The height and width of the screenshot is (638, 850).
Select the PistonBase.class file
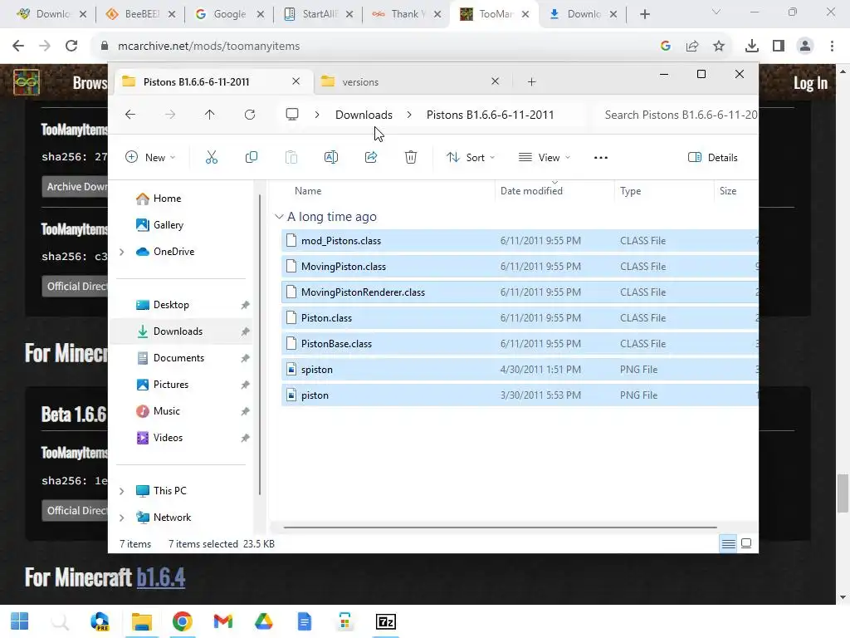click(520, 344)
